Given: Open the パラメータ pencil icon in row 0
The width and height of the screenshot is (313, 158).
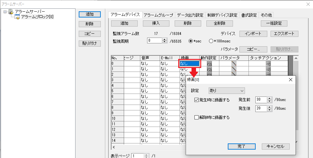Looking at the screenshot, I should 234,64.
